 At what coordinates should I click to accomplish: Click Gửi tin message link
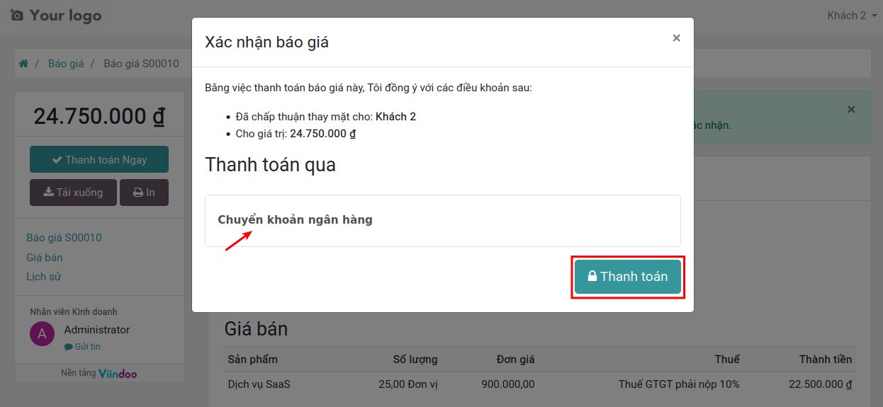[x=83, y=347]
